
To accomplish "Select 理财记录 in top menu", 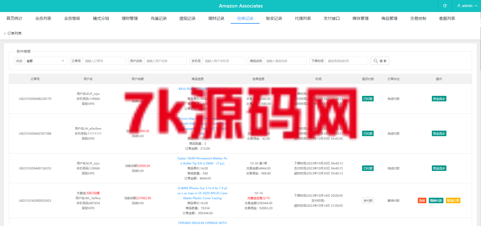I will click(x=216, y=18).
